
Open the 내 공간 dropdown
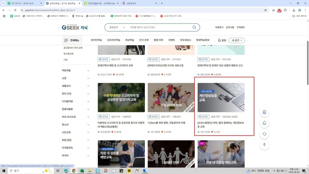point(237,40)
